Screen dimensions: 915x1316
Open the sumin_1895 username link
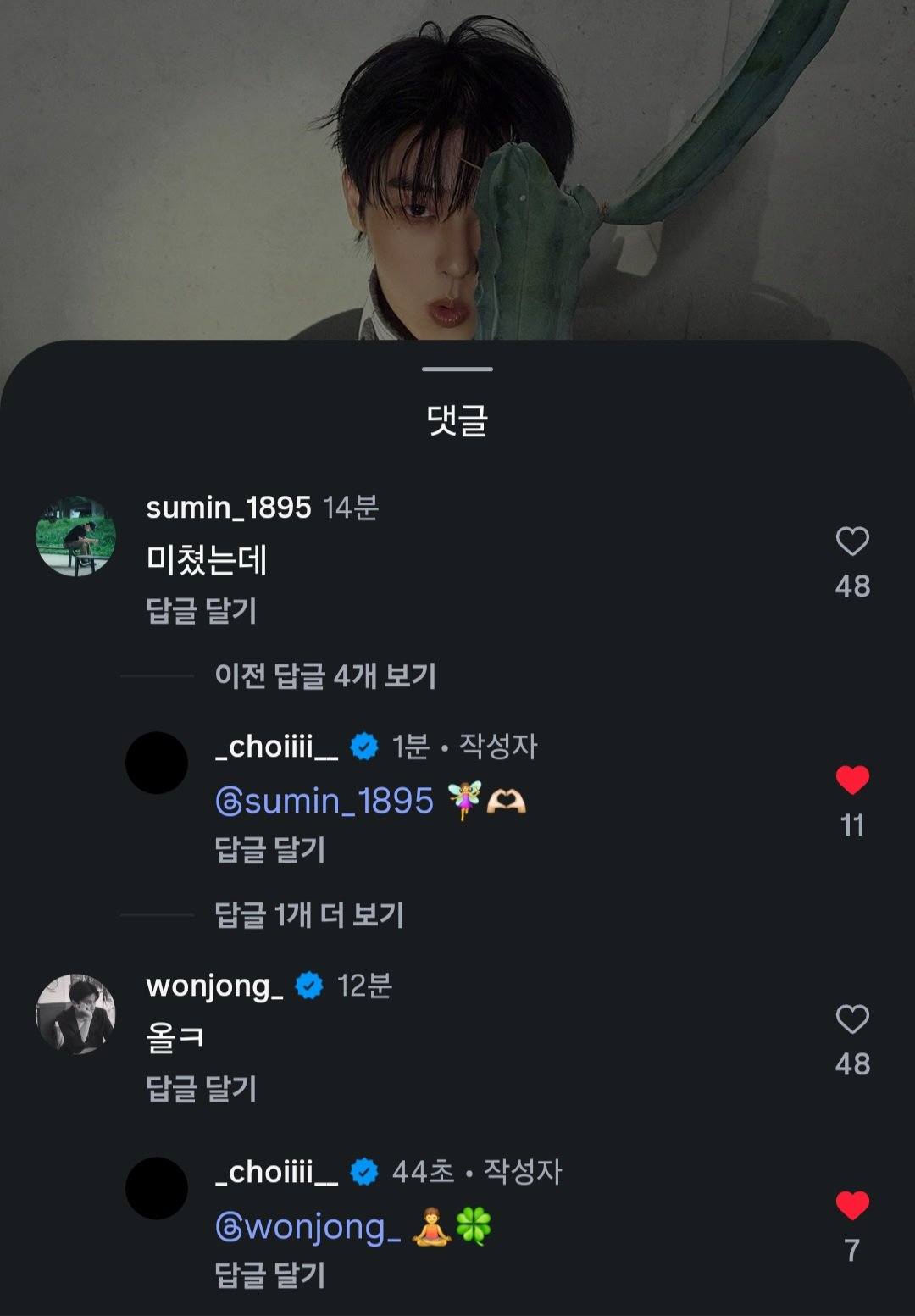coord(229,508)
